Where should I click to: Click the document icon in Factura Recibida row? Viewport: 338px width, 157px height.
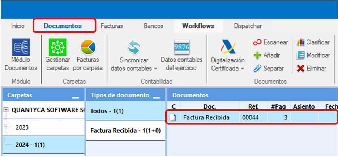tap(173, 118)
